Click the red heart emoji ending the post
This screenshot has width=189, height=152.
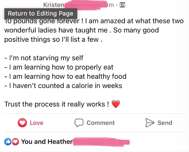coord(115,104)
